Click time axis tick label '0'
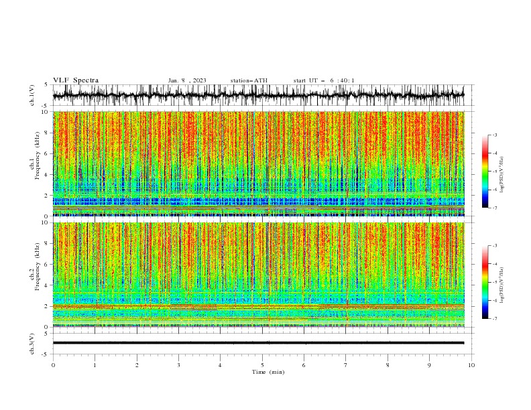This screenshot has width=531, height=410. (x=53, y=365)
